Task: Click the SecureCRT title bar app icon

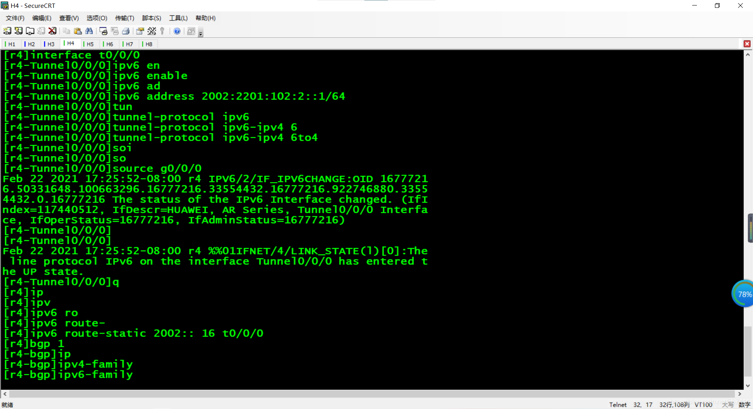Action: tap(5, 5)
